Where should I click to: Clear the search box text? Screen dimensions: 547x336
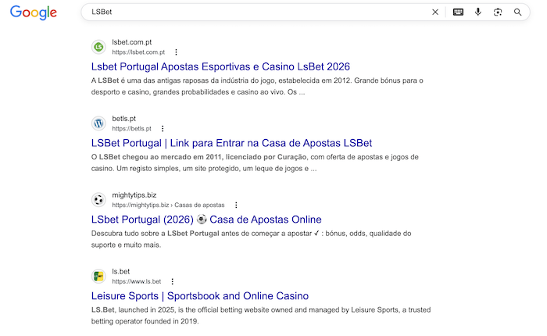(435, 13)
